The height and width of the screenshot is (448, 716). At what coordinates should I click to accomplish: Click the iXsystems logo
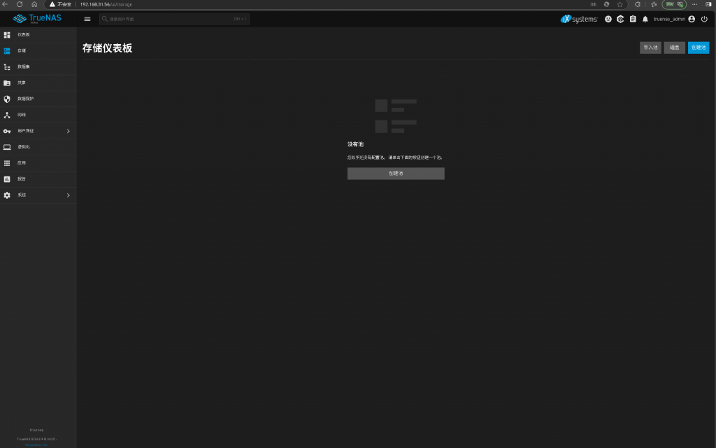[579, 19]
